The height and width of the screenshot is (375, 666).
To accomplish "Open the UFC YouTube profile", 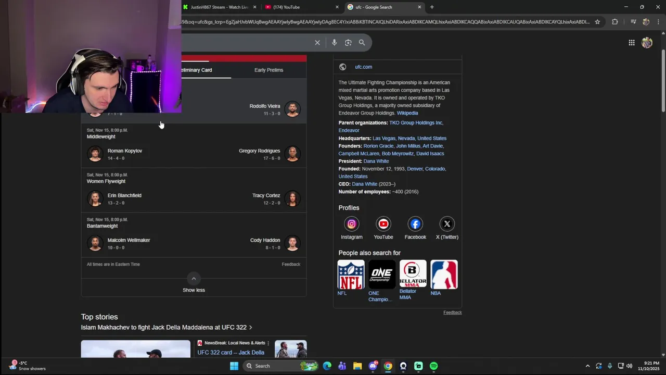I will 383,228.
